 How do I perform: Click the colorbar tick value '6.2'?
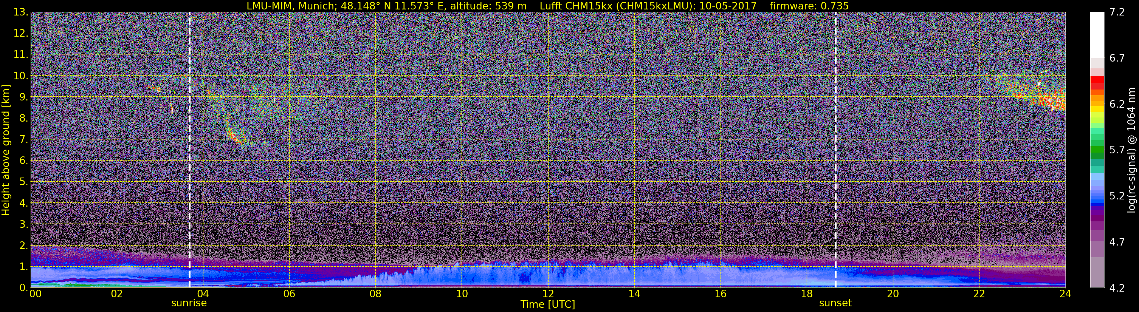pos(1117,104)
